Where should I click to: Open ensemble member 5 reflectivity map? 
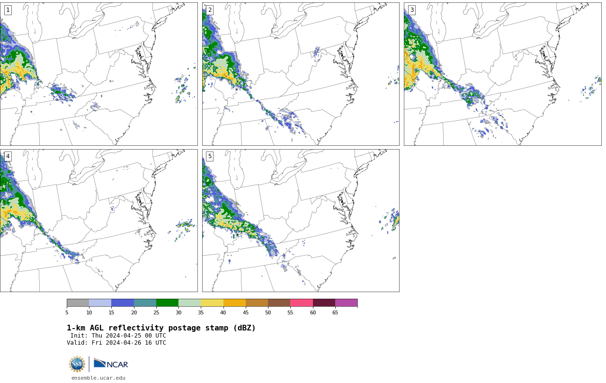click(301, 221)
